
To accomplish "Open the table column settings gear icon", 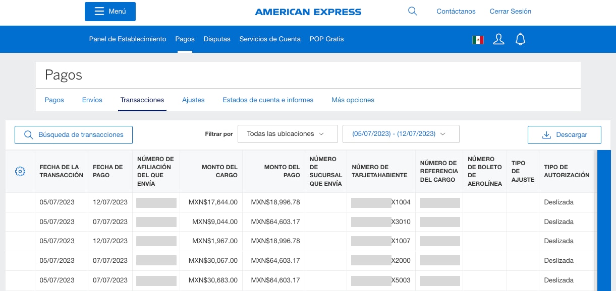I will pos(20,171).
